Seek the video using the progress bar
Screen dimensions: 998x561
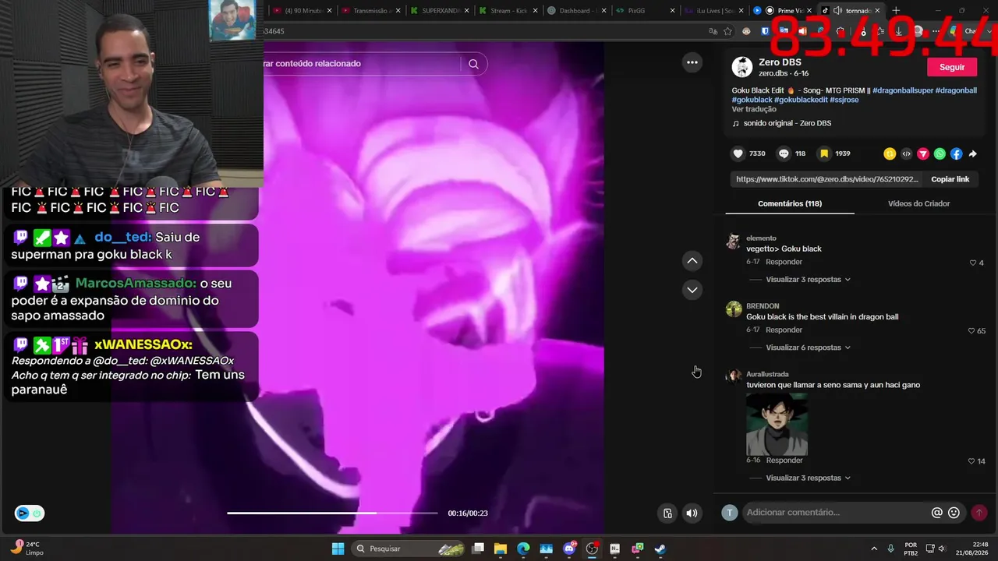tap(332, 513)
